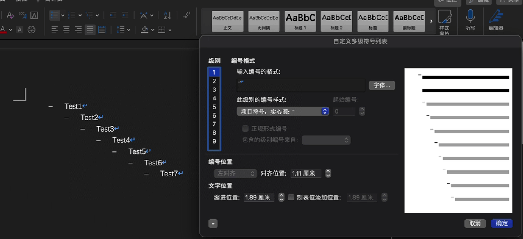Open font color dropdown arrow
The image size is (523, 239).
tap(11, 30)
